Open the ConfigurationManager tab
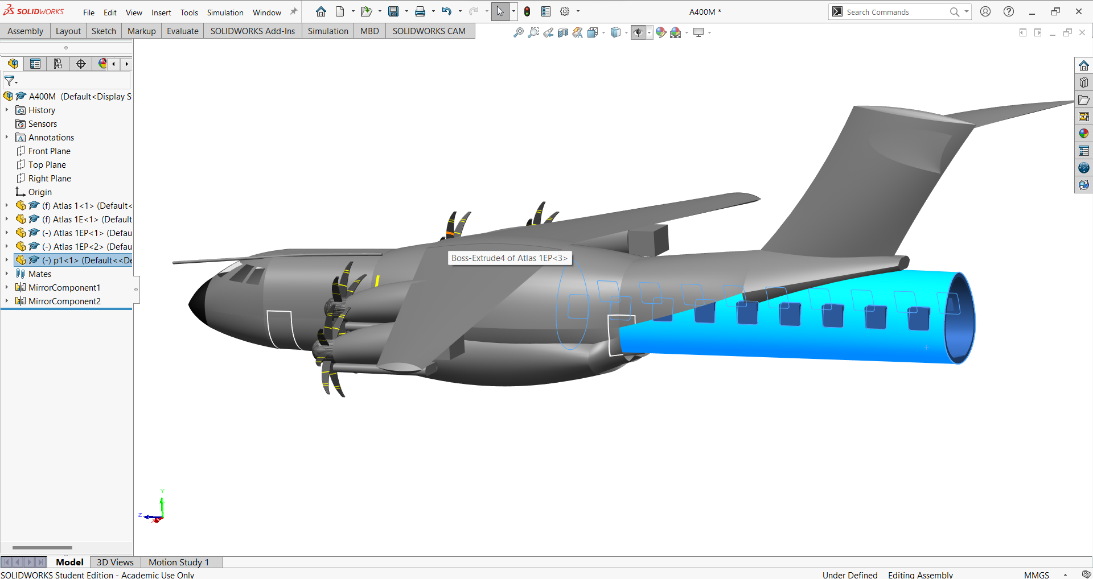Screen dimensions: 1093x579 pos(58,64)
